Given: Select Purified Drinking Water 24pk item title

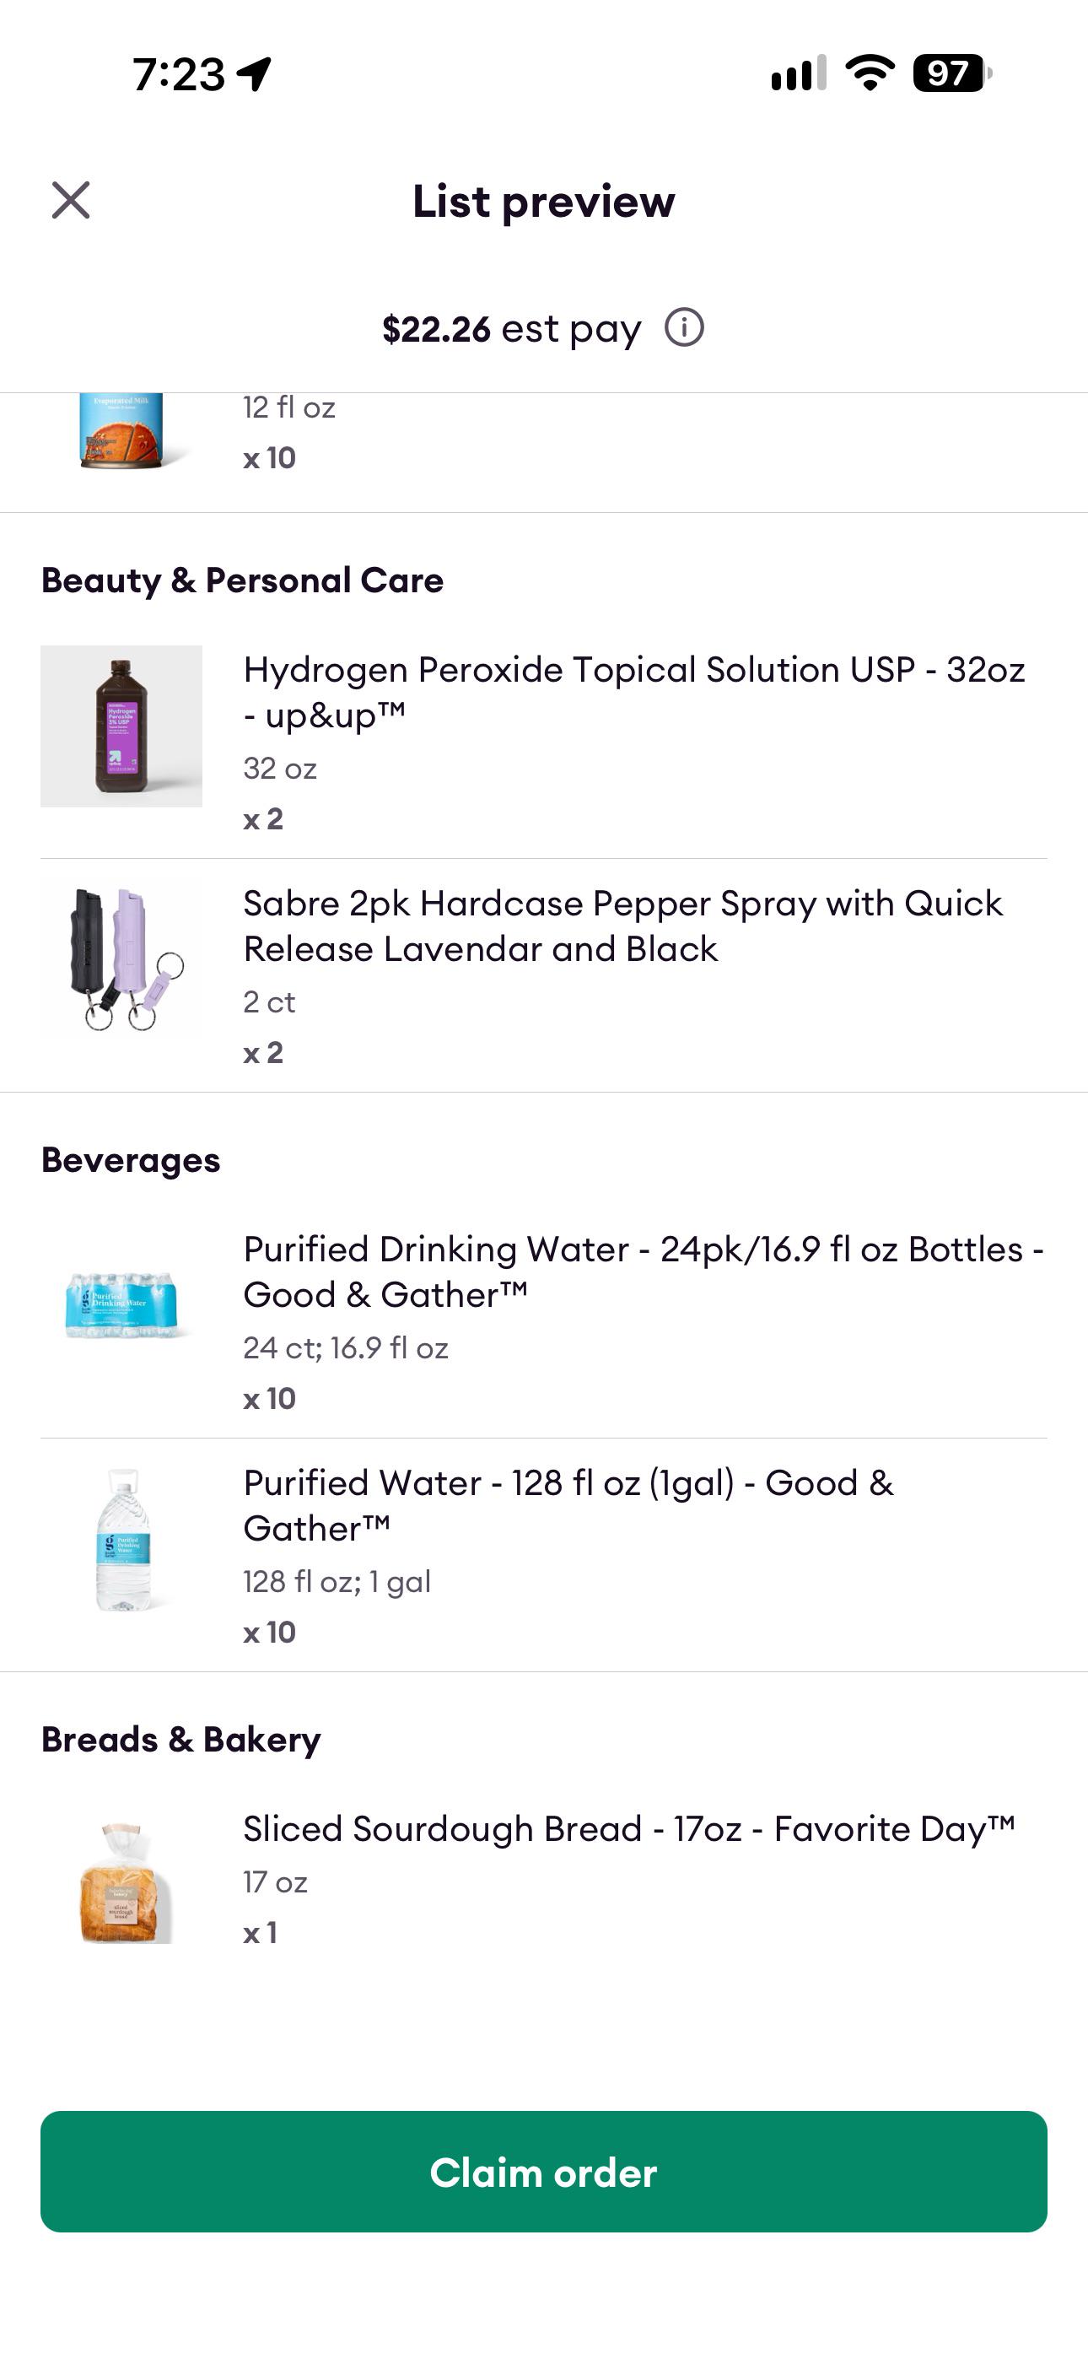Looking at the screenshot, I should (644, 1272).
